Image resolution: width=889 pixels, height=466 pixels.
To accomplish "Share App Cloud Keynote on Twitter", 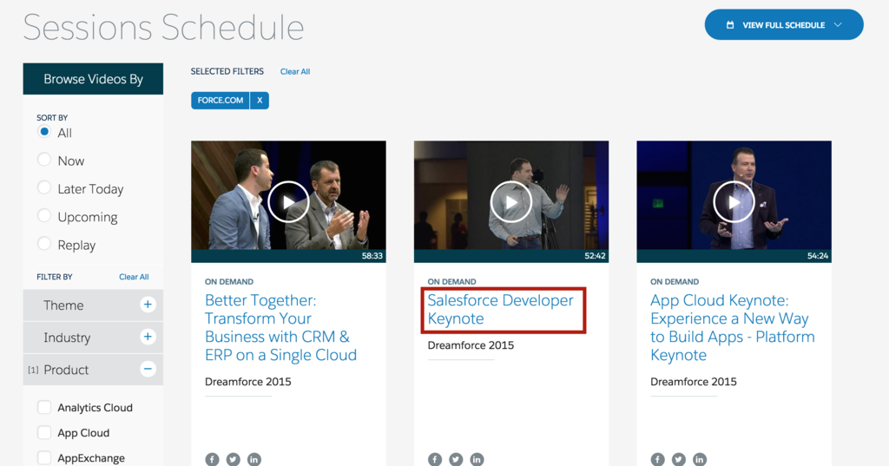I will pyautogui.click(x=679, y=459).
